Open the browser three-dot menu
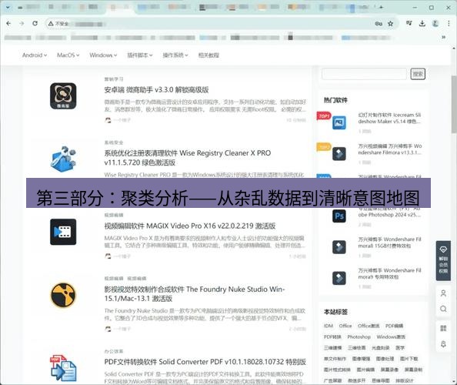This screenshot has height=385, width=457. tap(449, 23)
